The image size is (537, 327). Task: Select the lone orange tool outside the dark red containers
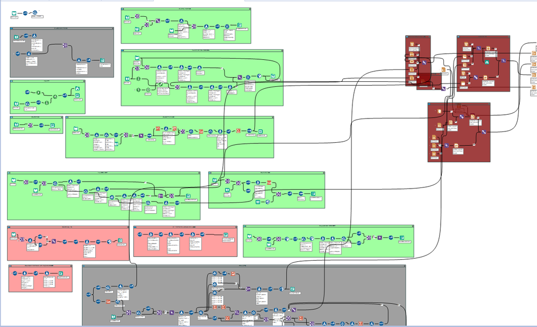click(443, 69)
